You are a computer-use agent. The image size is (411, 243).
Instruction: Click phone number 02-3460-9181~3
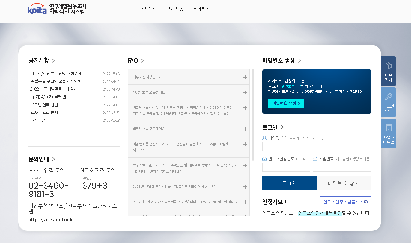[49, 190]
